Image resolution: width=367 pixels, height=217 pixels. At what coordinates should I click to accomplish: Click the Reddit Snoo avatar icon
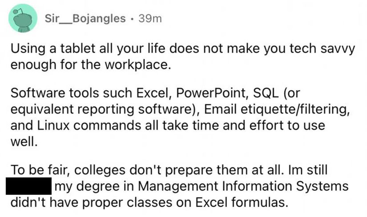(x=23, y=18)
